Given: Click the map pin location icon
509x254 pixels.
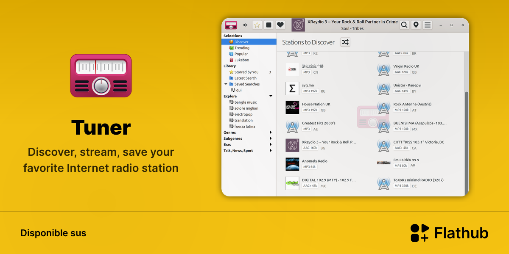Looking at the screenshot, I should coord(416,25).
